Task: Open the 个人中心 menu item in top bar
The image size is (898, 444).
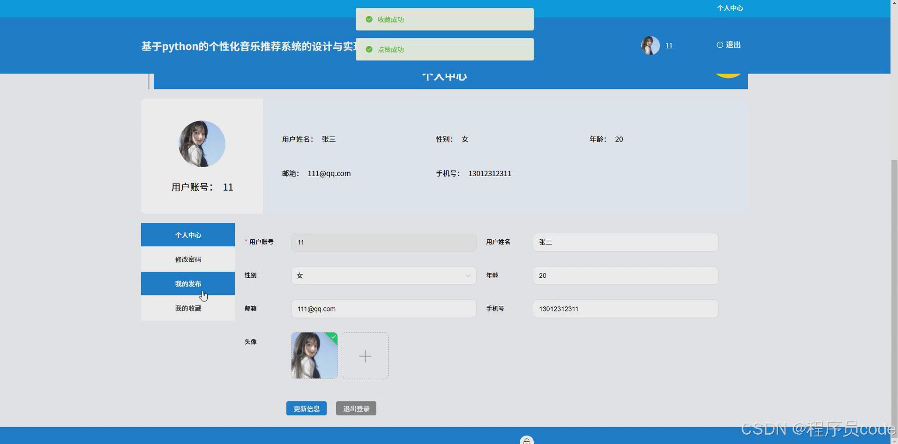Action: point(730,7)
